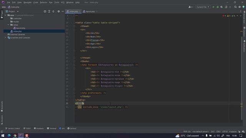Hide the Project panel with the minus icon

coord(63,11)
